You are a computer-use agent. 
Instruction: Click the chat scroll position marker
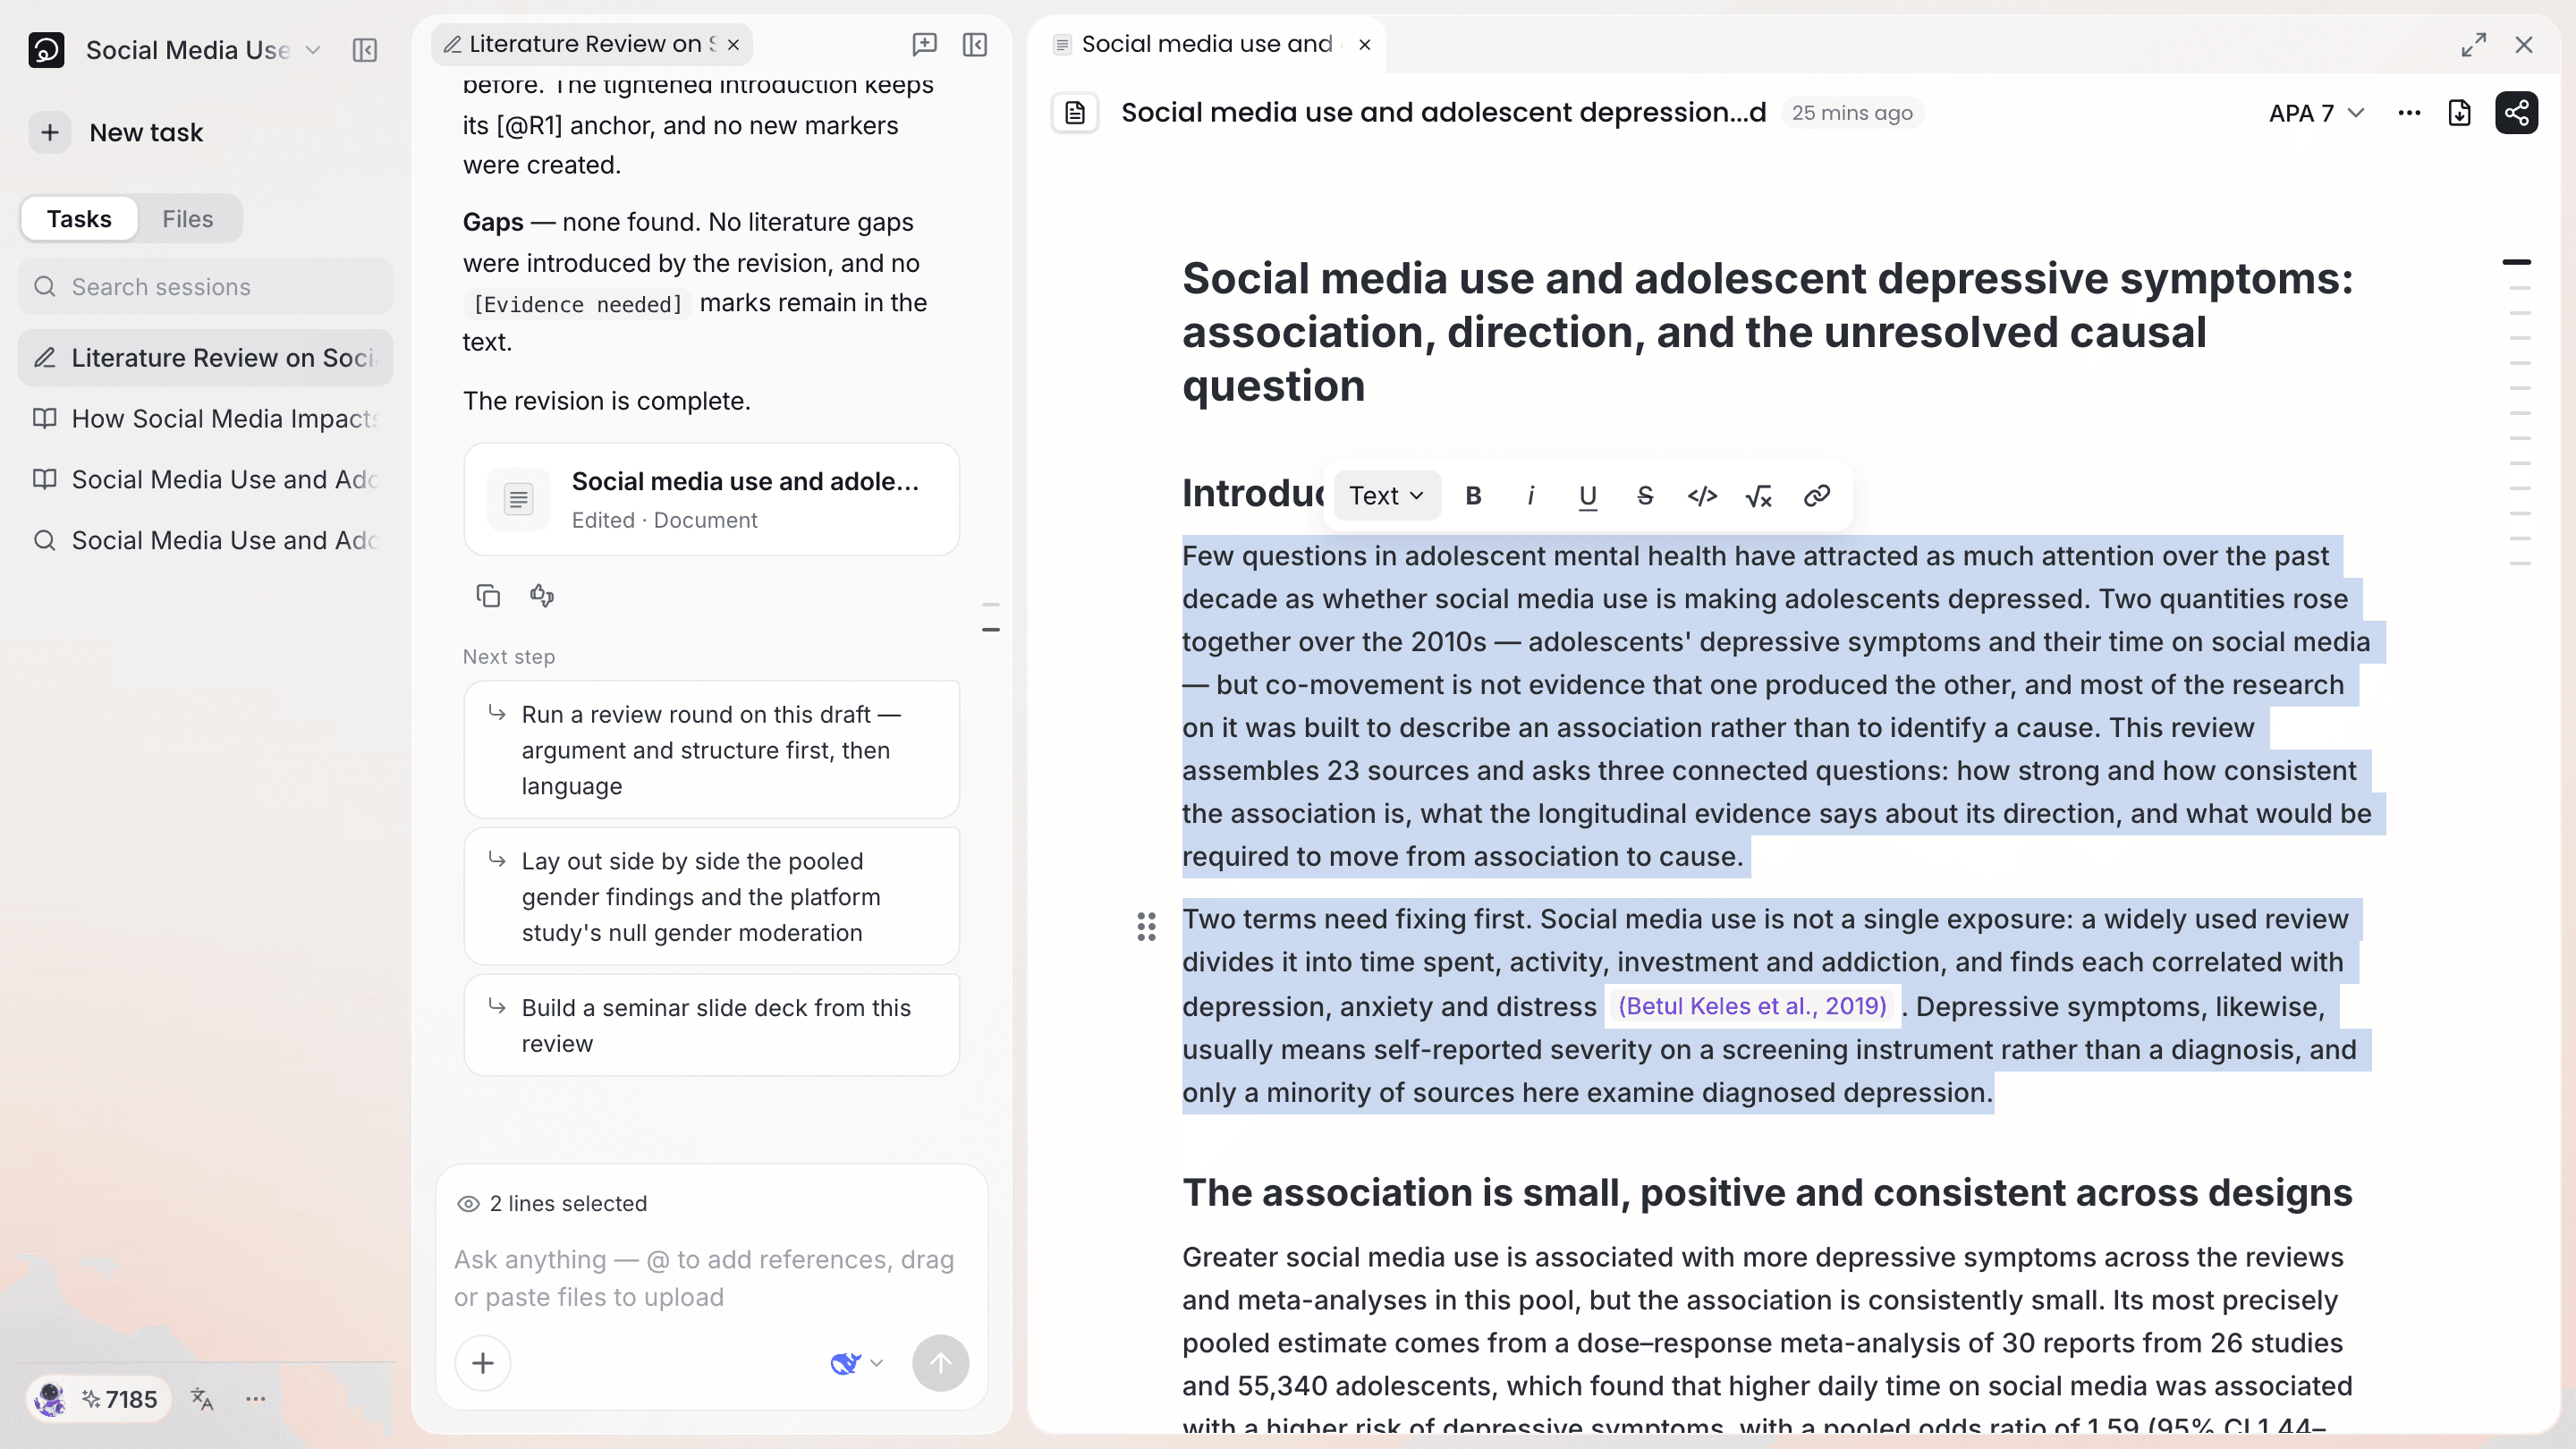[x=991, y=629]
